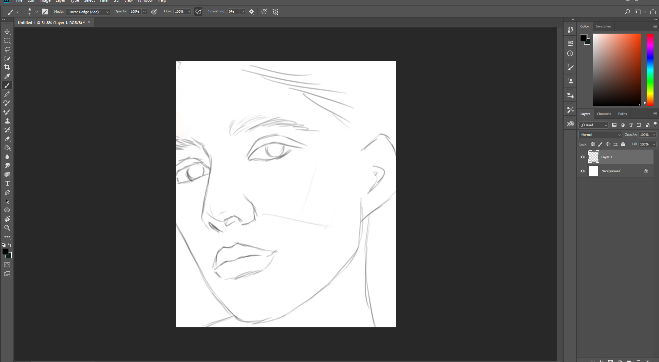
Task: Open the Color panel menu
Action: (x=655, y=26)
